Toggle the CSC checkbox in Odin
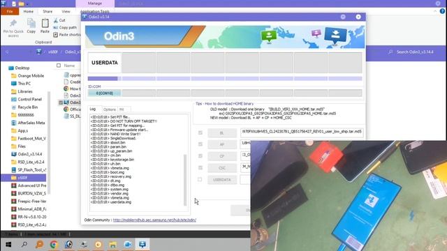The height and width of the screenshot is (251, 447). coord(200,167)
